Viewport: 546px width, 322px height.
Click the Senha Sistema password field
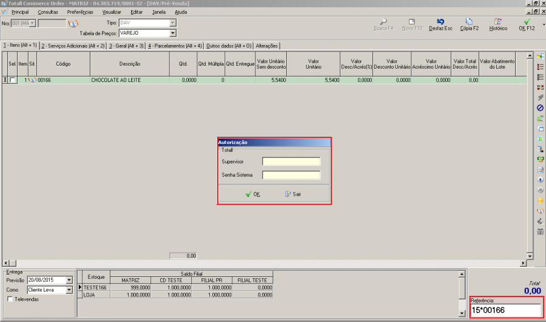291,175
